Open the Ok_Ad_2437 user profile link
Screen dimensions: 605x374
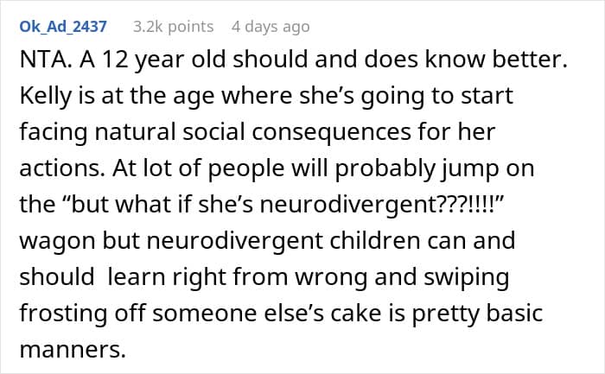click(x=63, y=27)
